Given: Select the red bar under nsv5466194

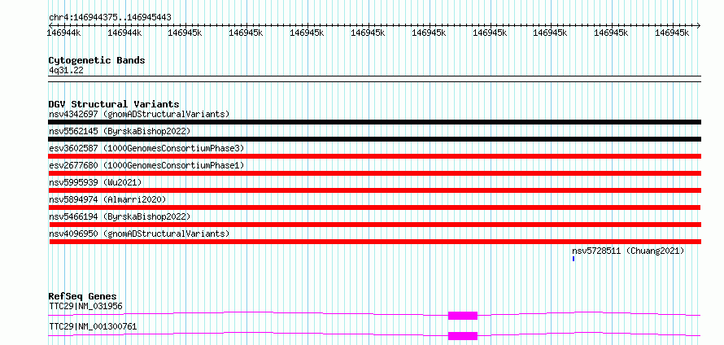Looking at the screenshot, I should pyautogui.click(x=375, y=225).
